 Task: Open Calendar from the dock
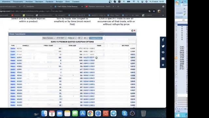pos(52,113)
